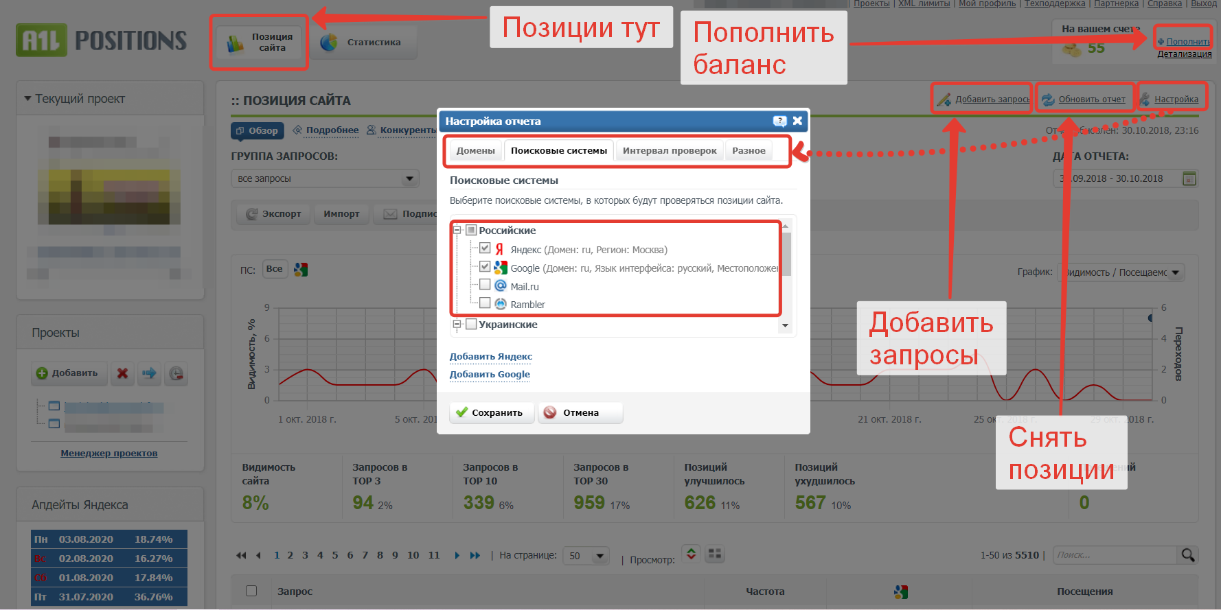Open the Конкуренты view tab
Screen dimensions: 1221x610
click(x=402, y=130)
